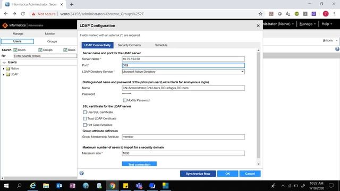The height and width of the screenshot is (191, 340).
Task: Open the Help dropdown menu in header
Action: pos(327,24)
